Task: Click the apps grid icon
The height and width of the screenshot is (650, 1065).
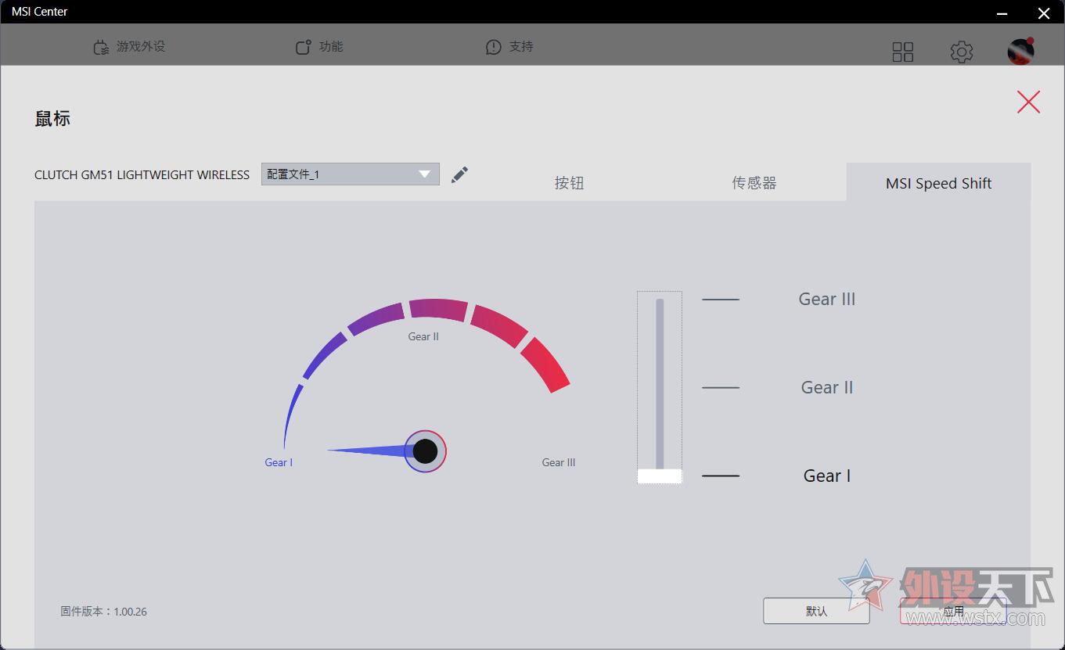Action: 903,52
